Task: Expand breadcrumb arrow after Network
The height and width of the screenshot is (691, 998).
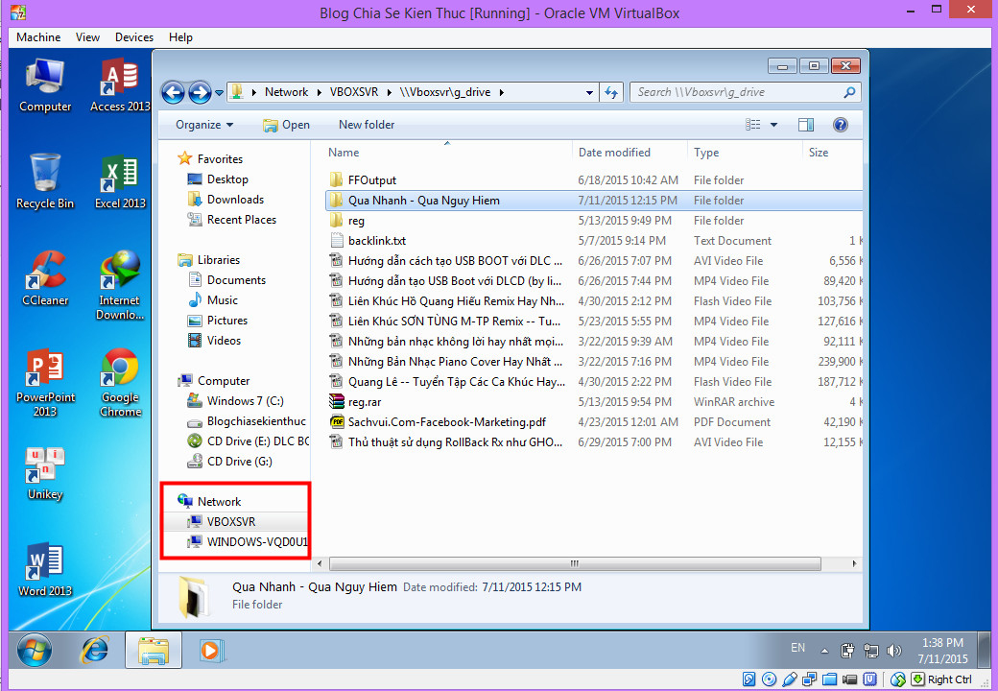Action: click(x=318, y=92)
